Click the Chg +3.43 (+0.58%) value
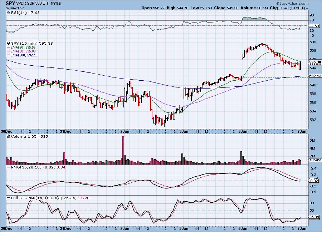 coord(287,8)
